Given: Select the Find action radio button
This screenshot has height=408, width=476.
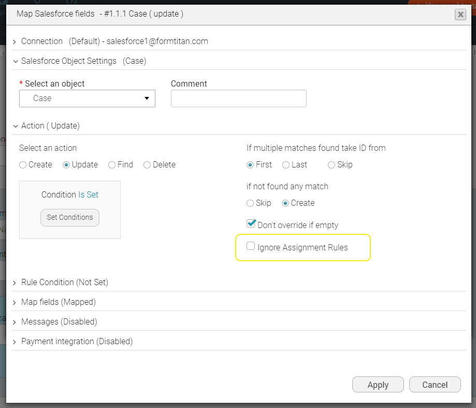Looking at the screenshot, I should [112, 165].
